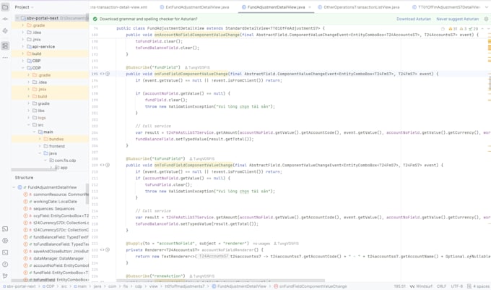Close the FundAdjustmentDetailView.java tab

pos(310,7)
